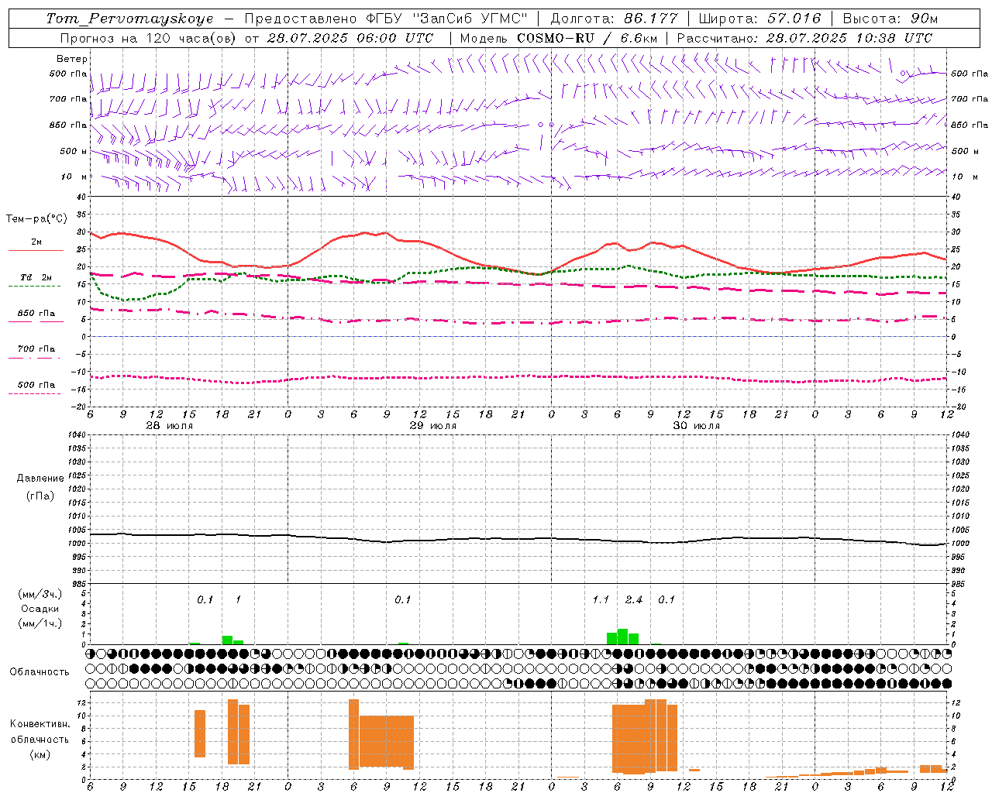Click 'Рассчитано: 28.07.2025 10:38 UTC' timestamp
Screen dimensions: 992x793
click(804, 38)
